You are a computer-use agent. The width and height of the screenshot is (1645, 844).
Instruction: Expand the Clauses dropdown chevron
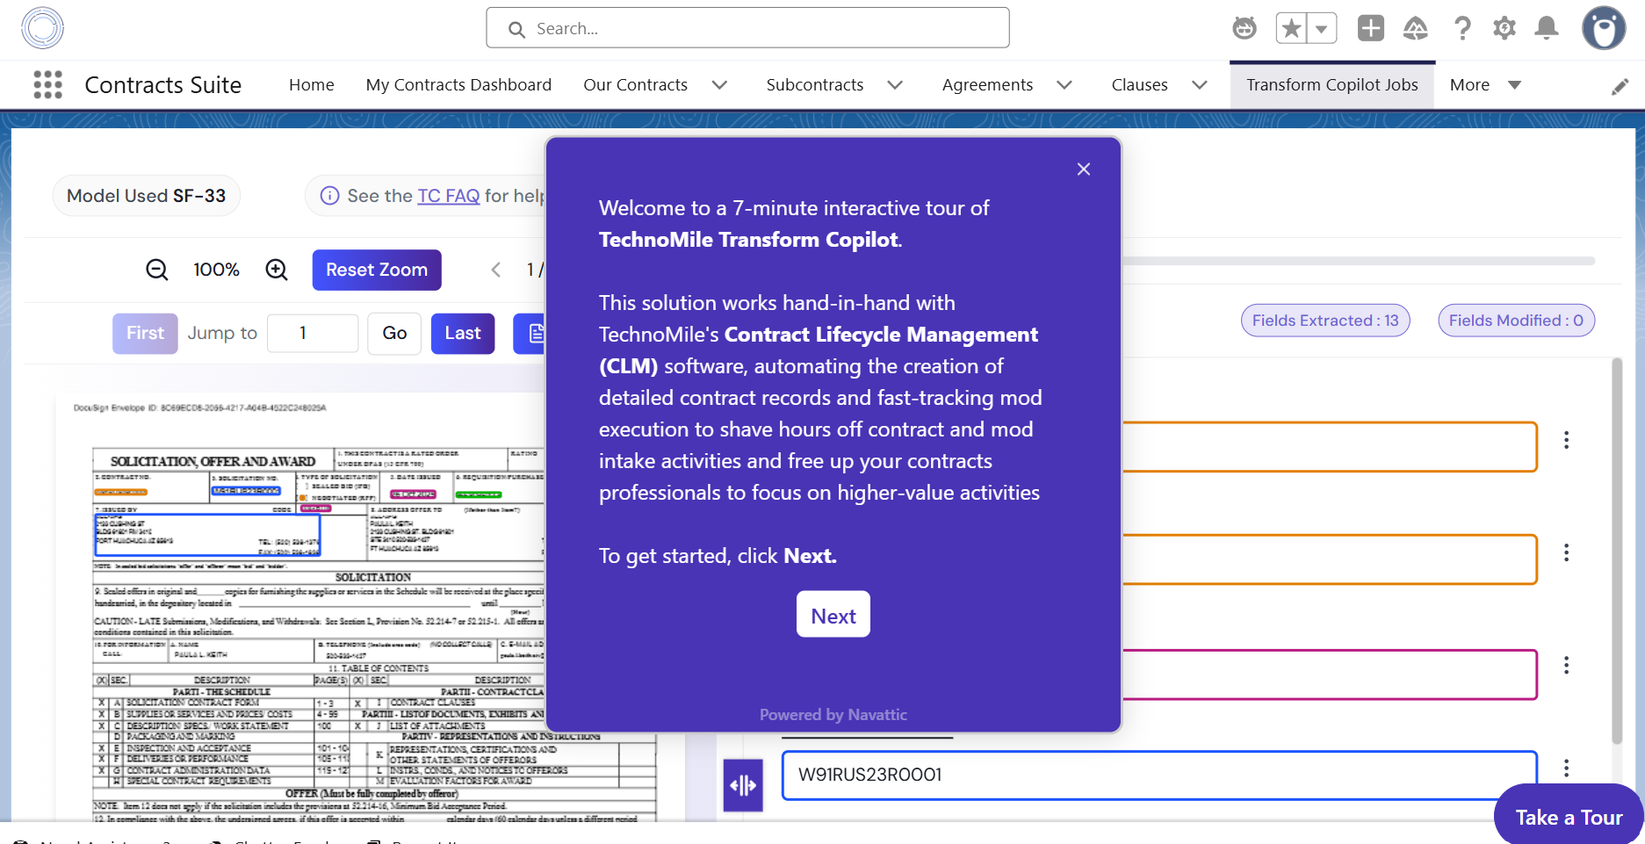1200,85
